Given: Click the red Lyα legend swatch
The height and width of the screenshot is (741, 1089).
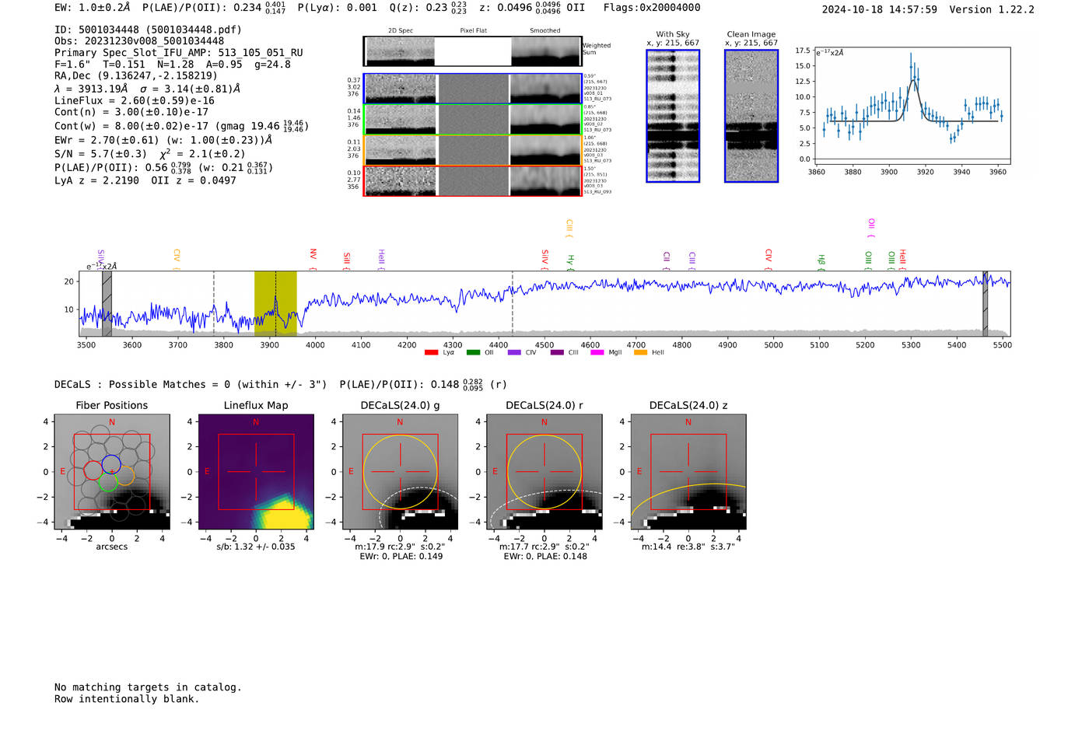Looking at the screenshot, I should tap(432, 352).
